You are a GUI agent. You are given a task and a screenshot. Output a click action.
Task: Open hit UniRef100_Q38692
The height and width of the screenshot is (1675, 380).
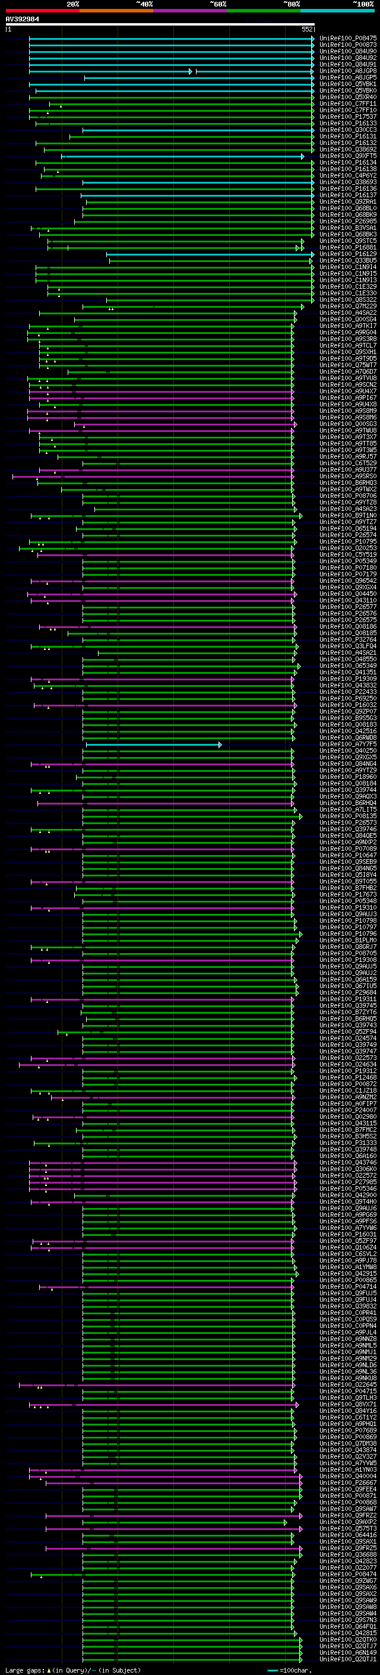point(348,150)
